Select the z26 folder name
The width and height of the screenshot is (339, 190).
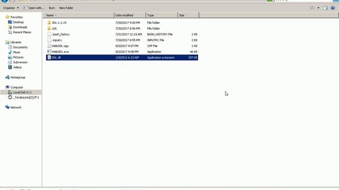click(x=54, y=28)
